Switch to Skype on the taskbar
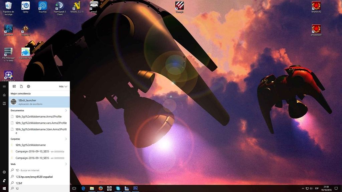 118,188
